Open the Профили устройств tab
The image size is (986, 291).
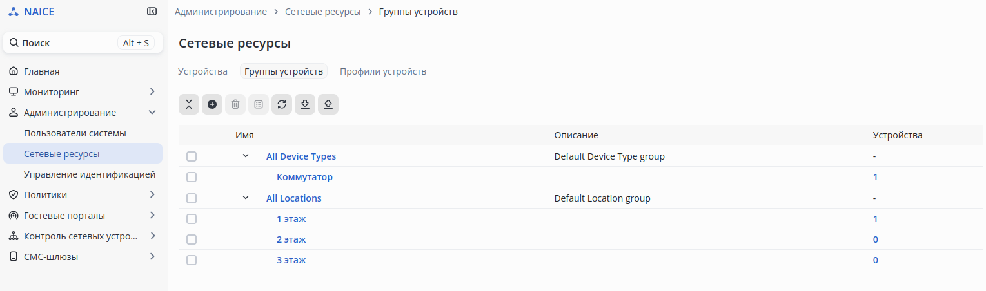click(x=383, y=71)
